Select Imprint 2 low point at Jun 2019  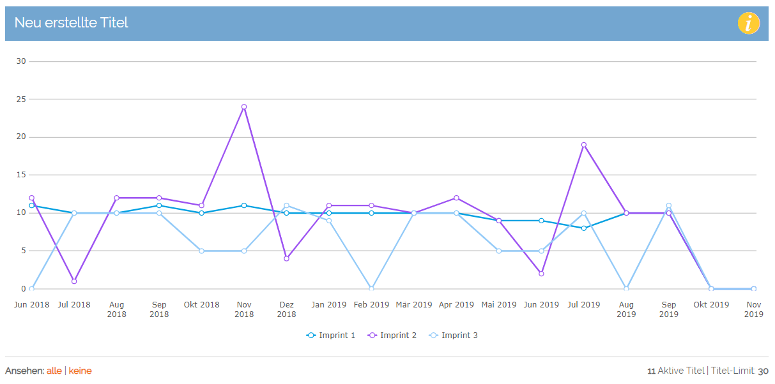541,274
